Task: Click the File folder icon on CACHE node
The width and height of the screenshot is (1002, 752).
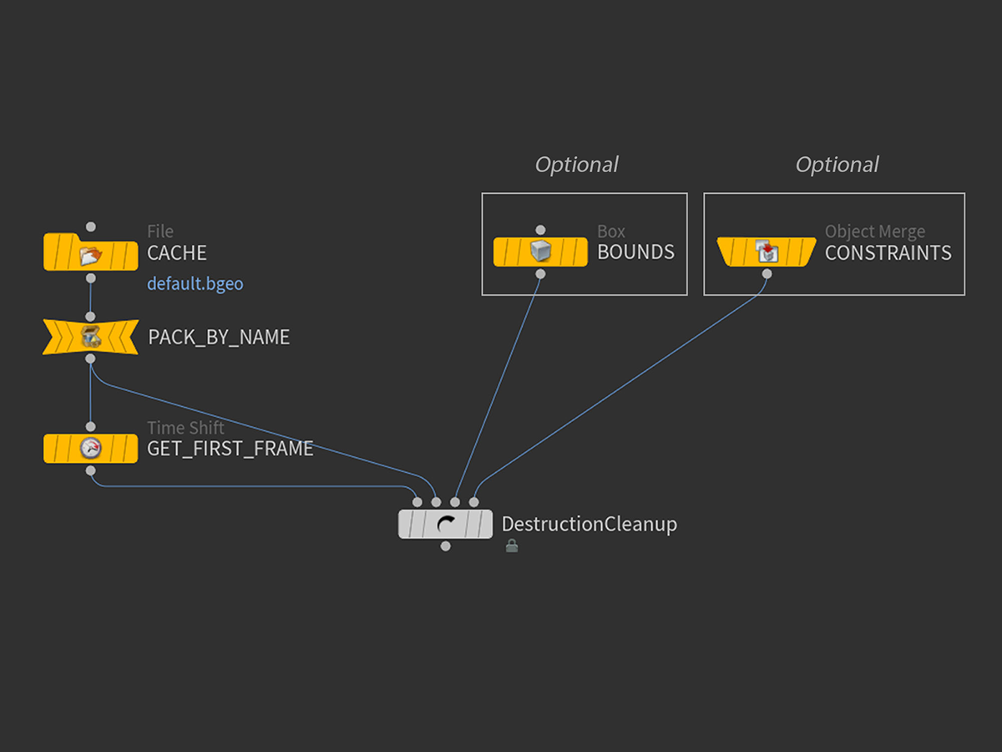Action: pyautogui.click(x=90, y=254)
